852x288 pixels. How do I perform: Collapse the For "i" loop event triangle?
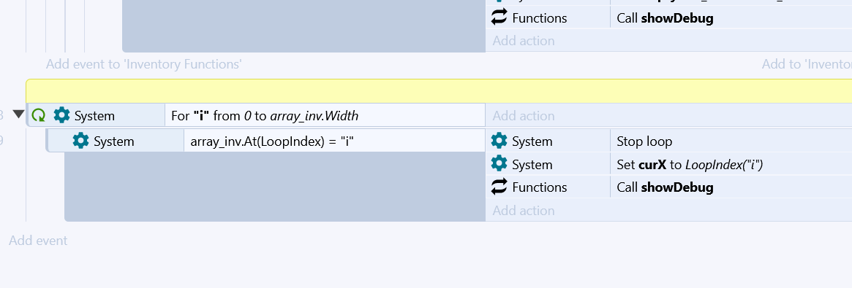(18, 114)
